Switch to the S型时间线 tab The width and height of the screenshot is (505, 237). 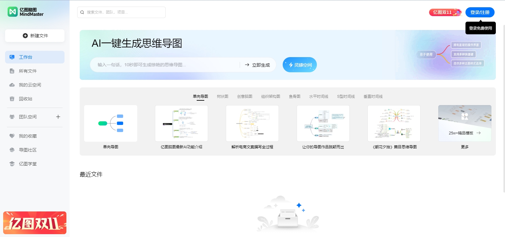coord(346,97)
